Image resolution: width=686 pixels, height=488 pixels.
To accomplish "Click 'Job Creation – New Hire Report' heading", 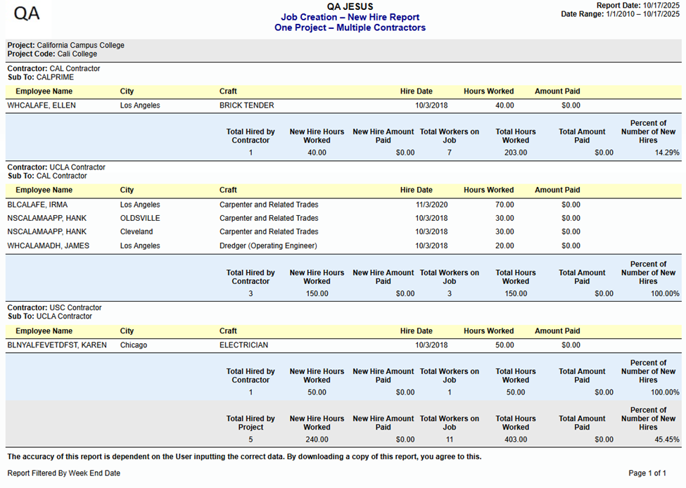I will click(x=350, y=17).
